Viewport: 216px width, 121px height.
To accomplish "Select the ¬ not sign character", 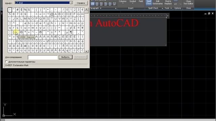I will pyautogui.click(x=33, y=32).
